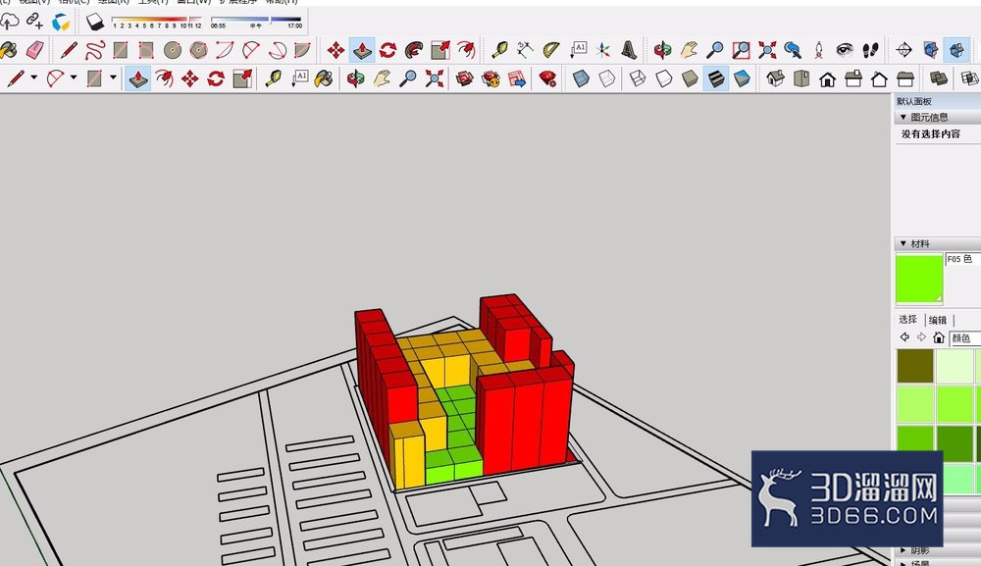Click the cloud upload icon

click(x=10, y=22)
